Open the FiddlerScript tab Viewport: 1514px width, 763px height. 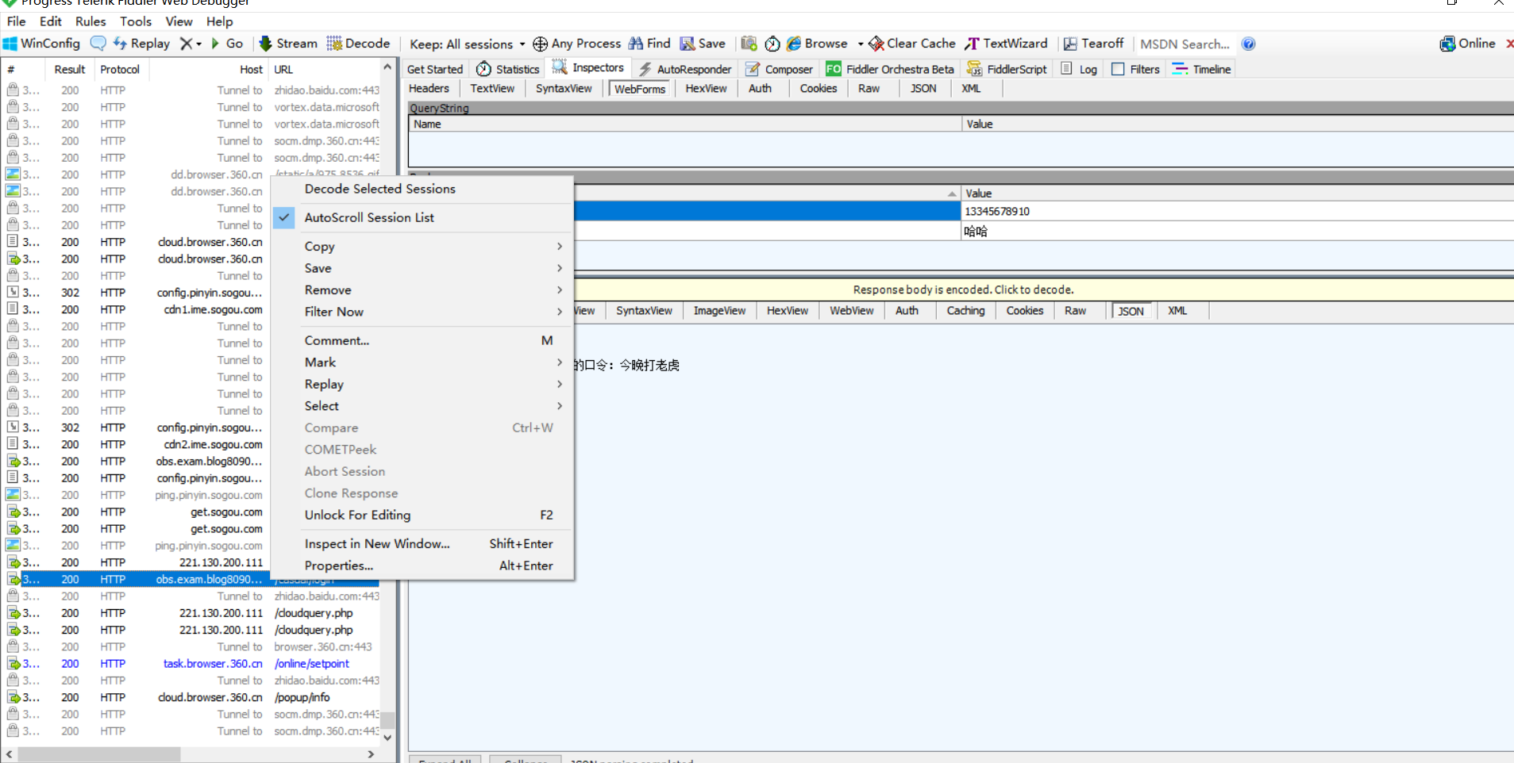[x=1007, y=69]
